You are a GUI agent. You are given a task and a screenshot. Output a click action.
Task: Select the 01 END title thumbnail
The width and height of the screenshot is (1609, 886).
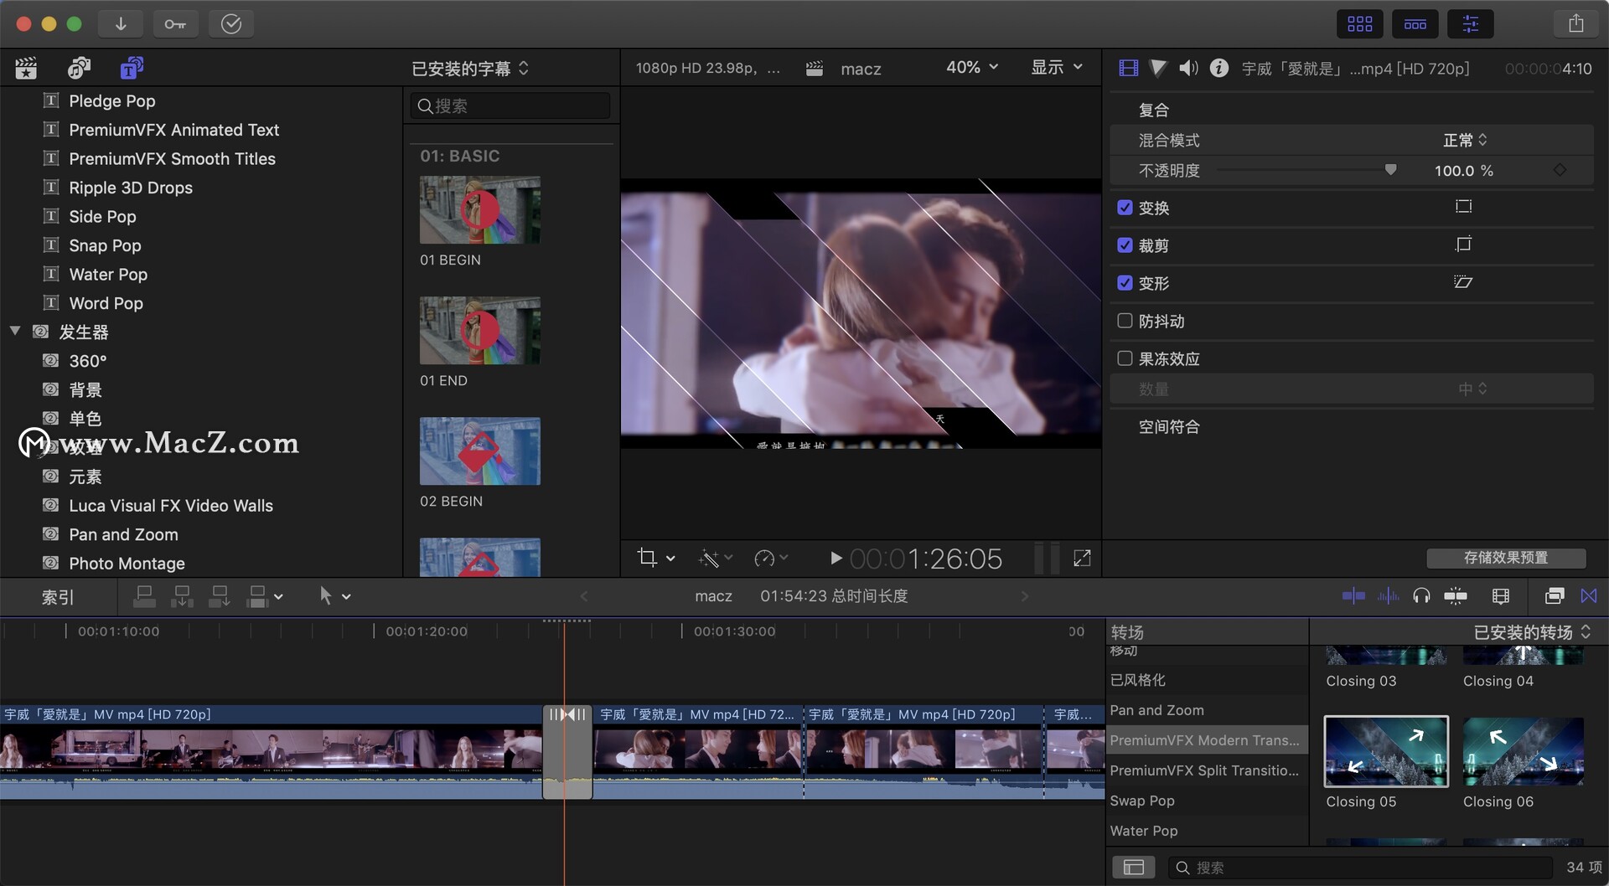479,331
